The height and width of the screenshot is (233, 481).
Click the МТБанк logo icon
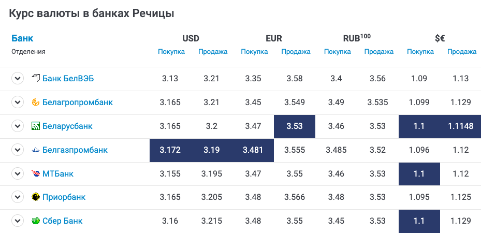[x=36, y=173]
